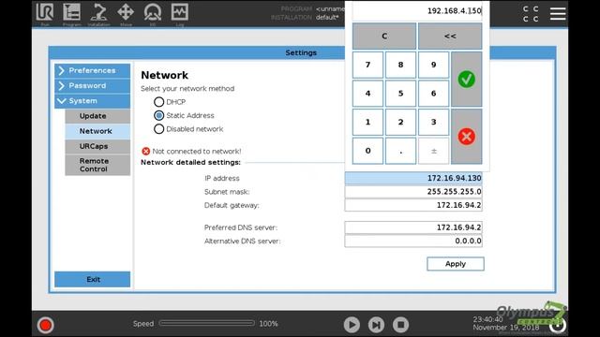Tap keypad digit 1
600x337 pixels.
point(367,123)
